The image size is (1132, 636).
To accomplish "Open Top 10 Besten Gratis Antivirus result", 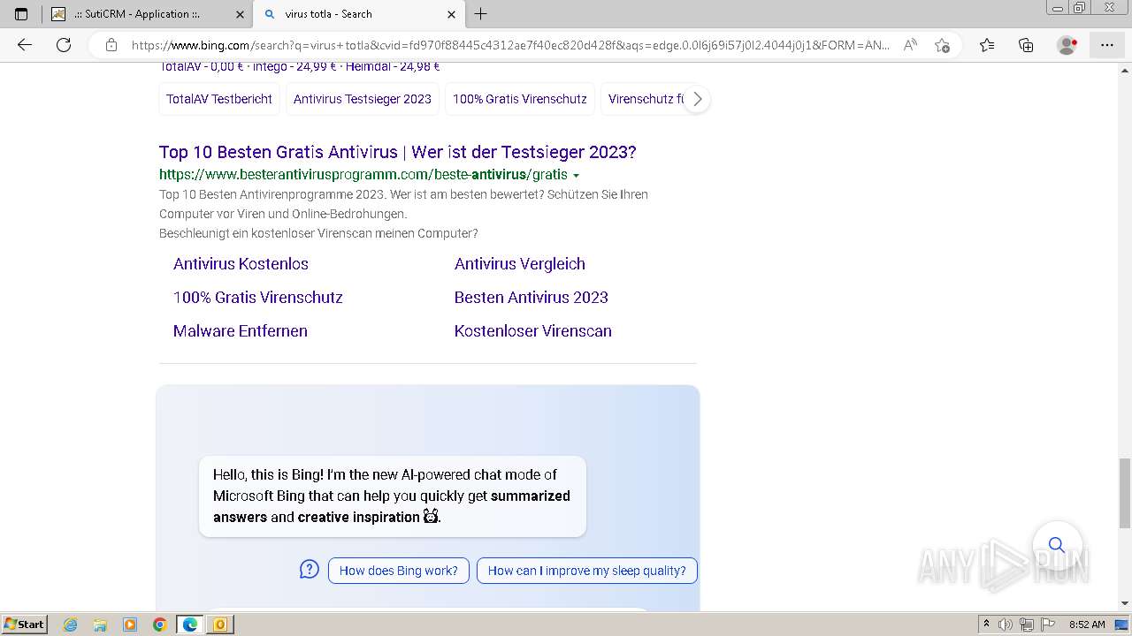I will pos(398,152).
